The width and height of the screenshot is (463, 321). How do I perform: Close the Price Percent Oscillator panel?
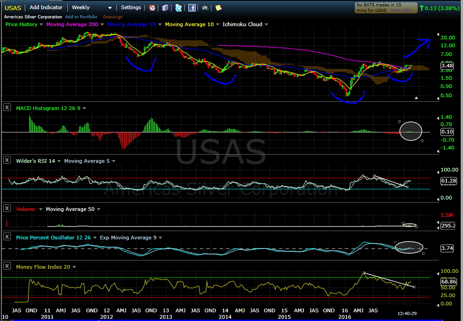(7, 237)
